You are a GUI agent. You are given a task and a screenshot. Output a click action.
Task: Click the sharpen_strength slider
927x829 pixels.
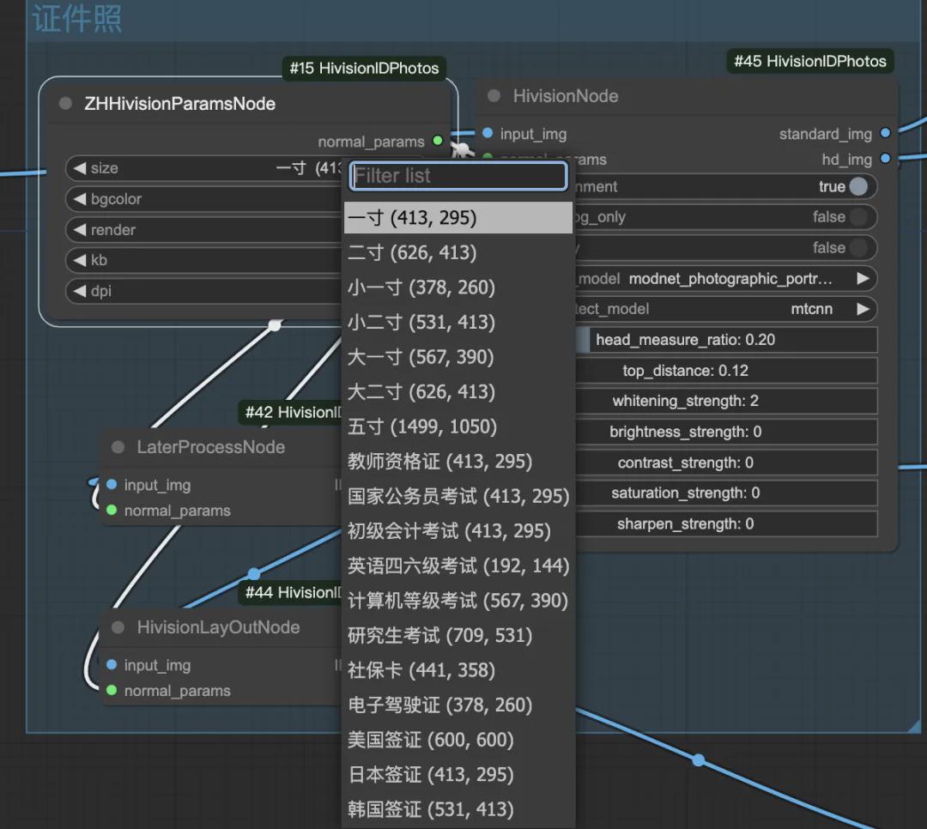tap(726, 523)
